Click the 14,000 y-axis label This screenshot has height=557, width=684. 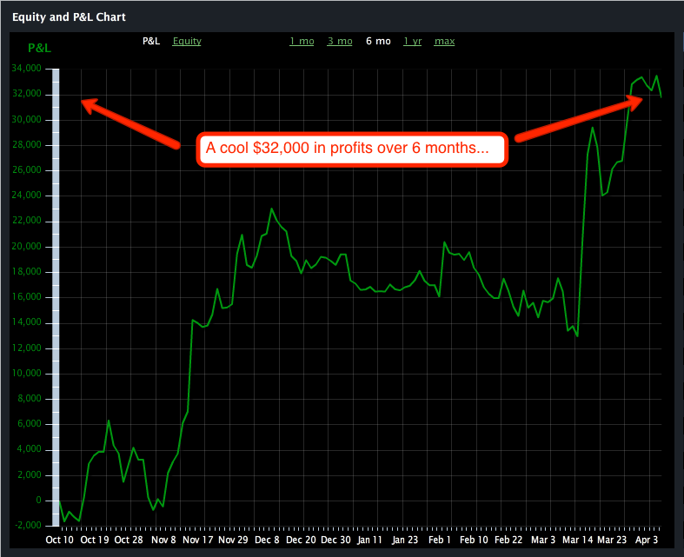[26, 322]
